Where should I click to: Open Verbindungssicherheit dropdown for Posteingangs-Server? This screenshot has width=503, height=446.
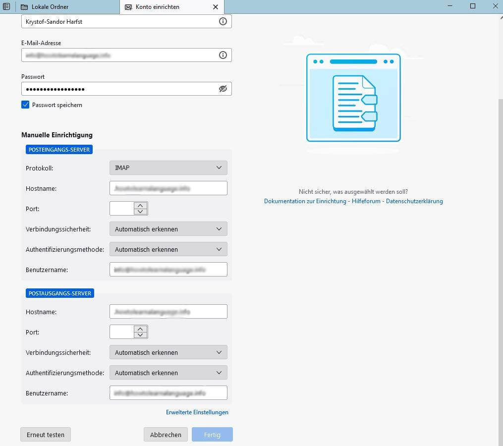(x=168, y=228)
